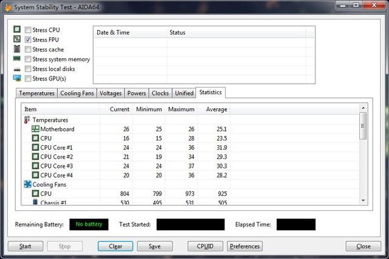Image resolution: width=389 pixels, height=259 pixels.
Task: Open the CPUID panel
Action: 205,246
